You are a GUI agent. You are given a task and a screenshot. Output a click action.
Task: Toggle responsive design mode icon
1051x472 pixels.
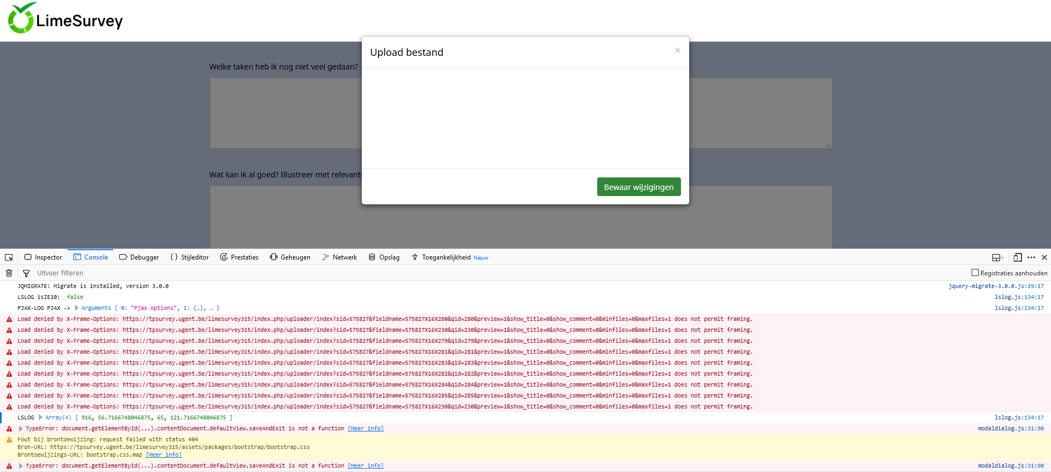click(x=1017, y=257)
